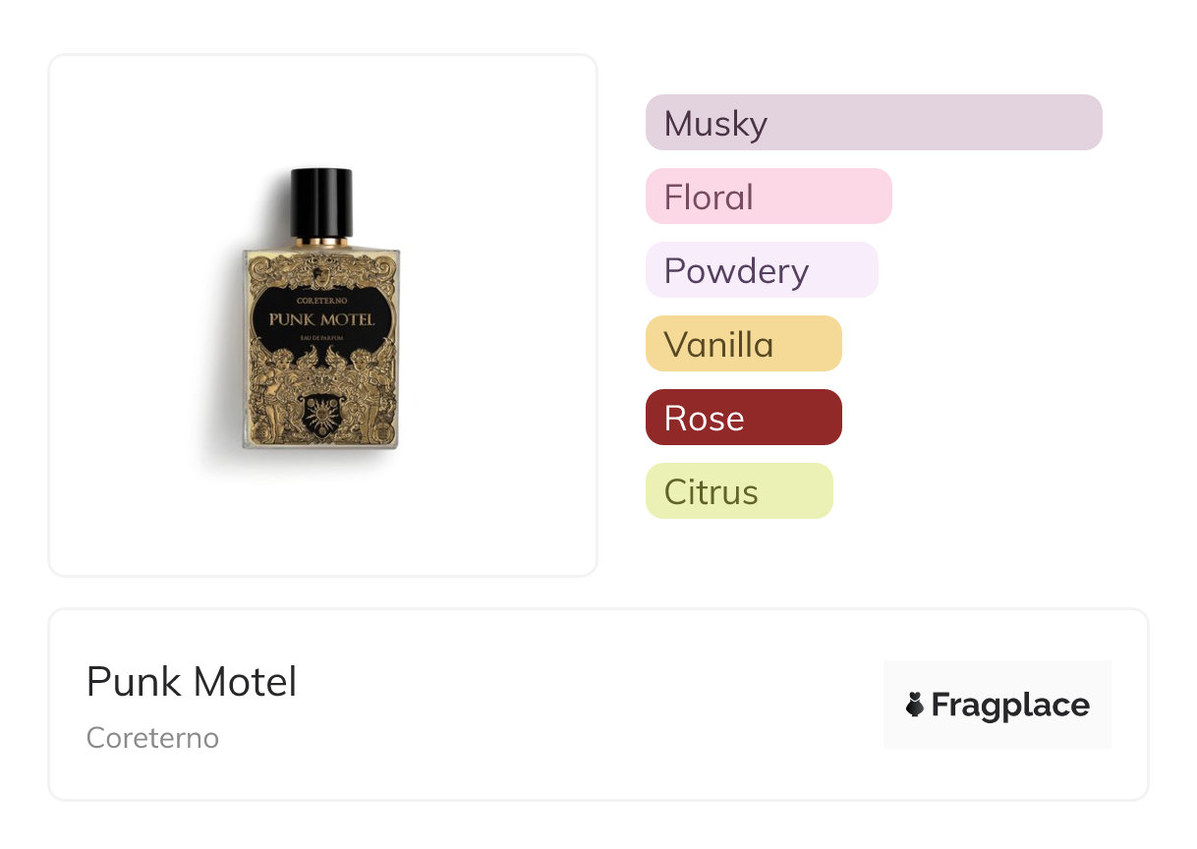This screenshot has width=1197, height=849.
Task: Open the Coreterno brand link
Action: click(152, 738)
